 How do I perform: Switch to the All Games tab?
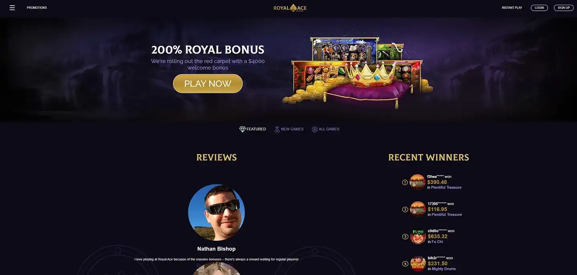pyautogui.click(x=329, y=129)
